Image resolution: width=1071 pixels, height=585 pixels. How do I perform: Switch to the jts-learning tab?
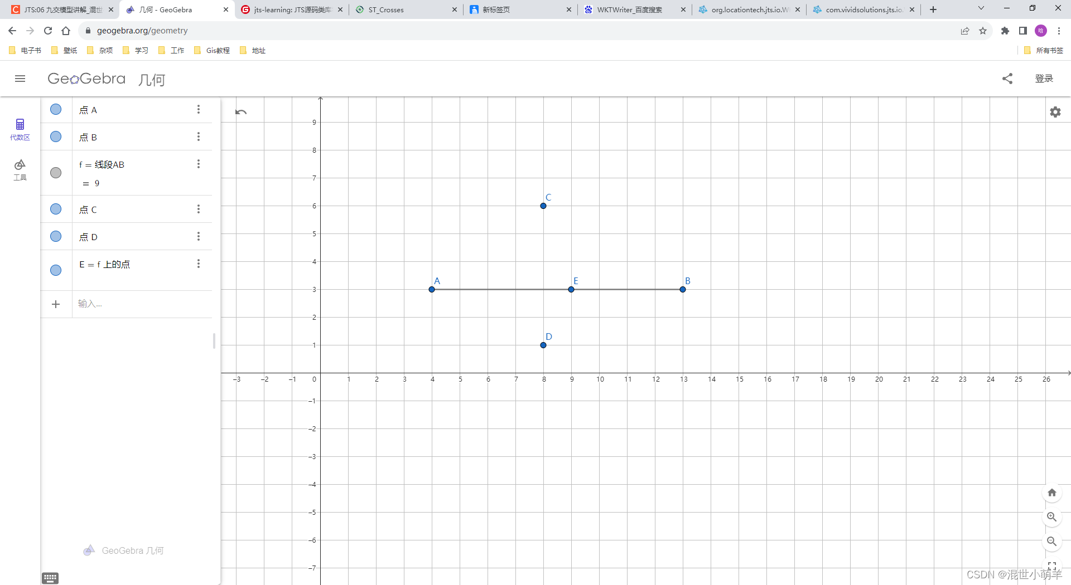(x=292, y=9)
